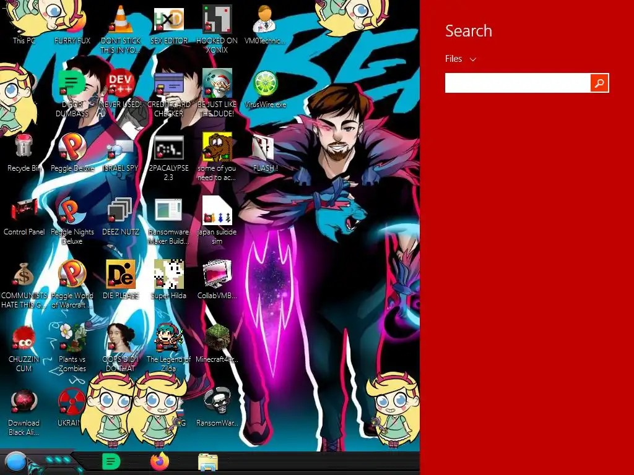This screenshot has height=475, width=634.
Task: Expand the Files search scope dropdown
Action: tap(461, 59)
